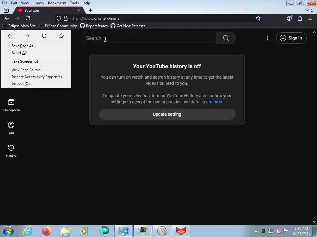
Task: Click the context menu Back arrow
Action: pyautogui.click(x=10, y=36)
